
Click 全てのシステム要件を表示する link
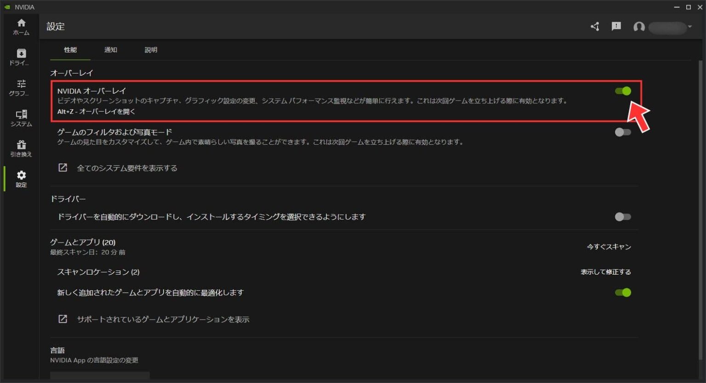[127, 168]
